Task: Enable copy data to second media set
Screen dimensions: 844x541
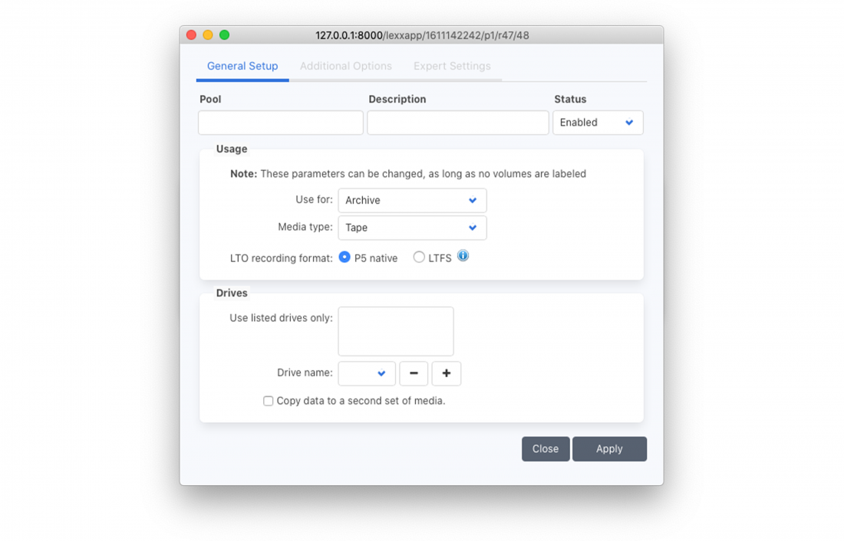Action: click(x=268, y=402)
